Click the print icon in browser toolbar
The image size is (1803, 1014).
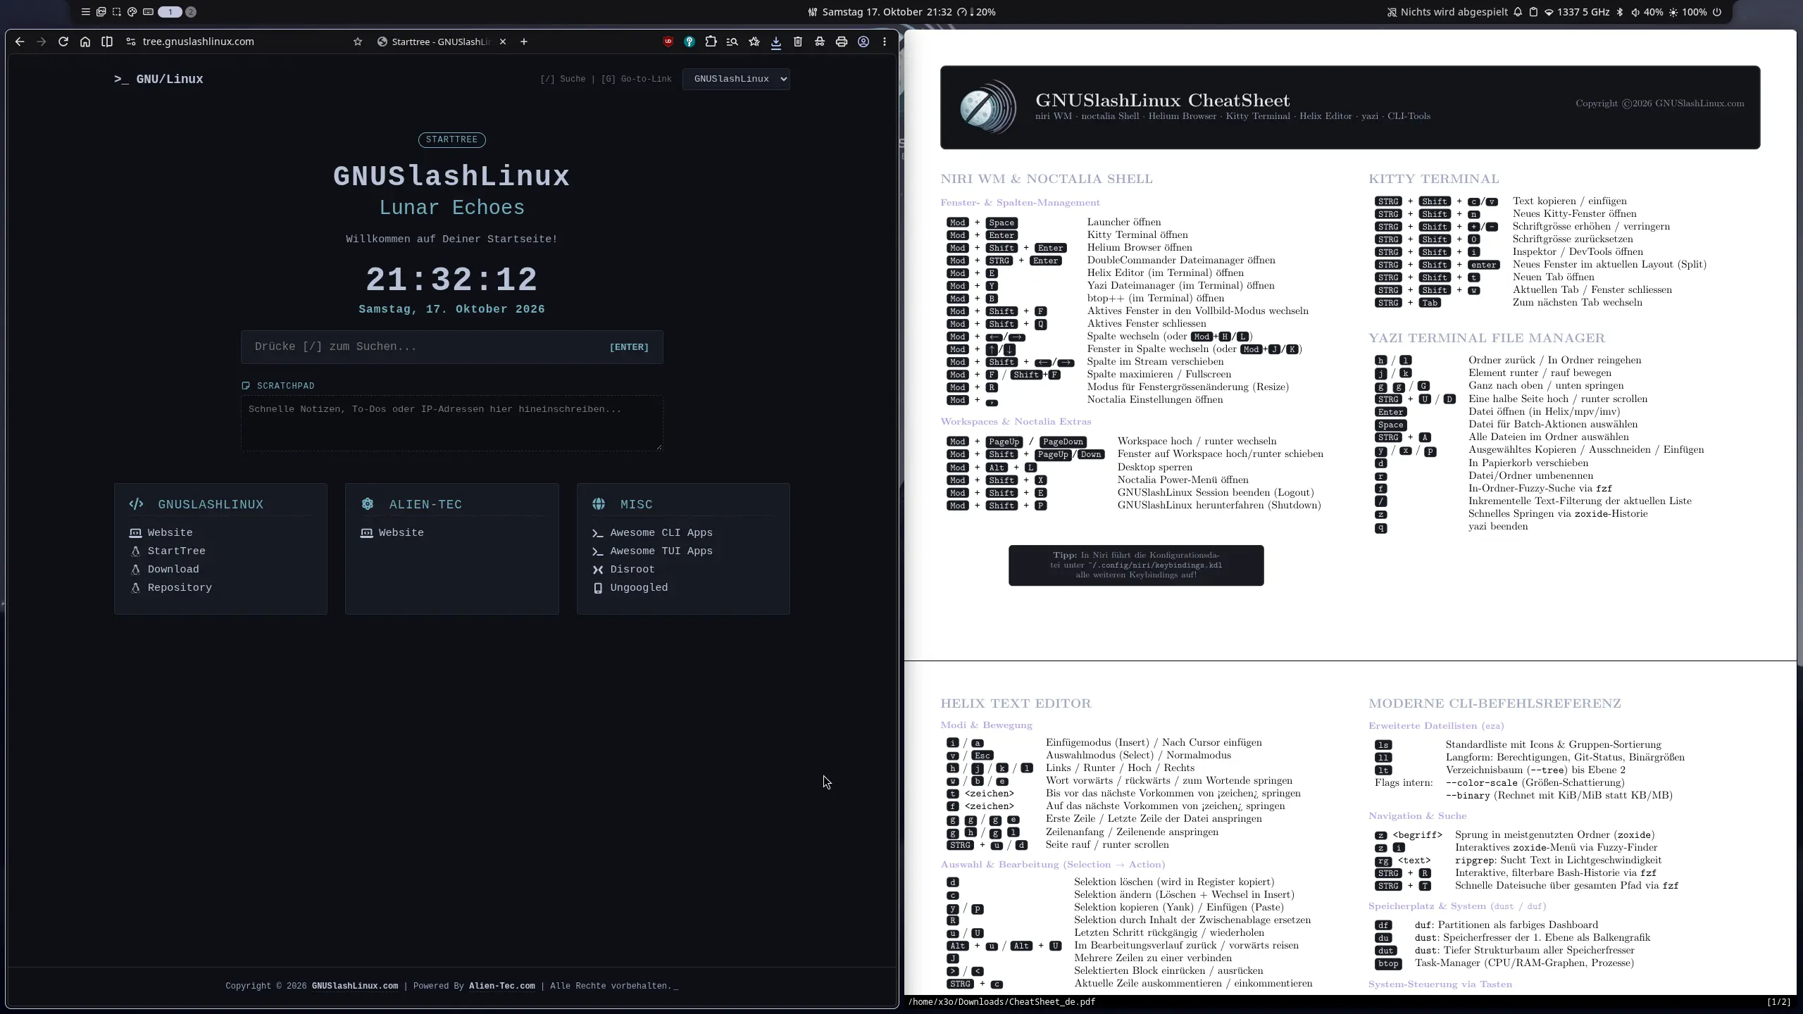point(841,42)
